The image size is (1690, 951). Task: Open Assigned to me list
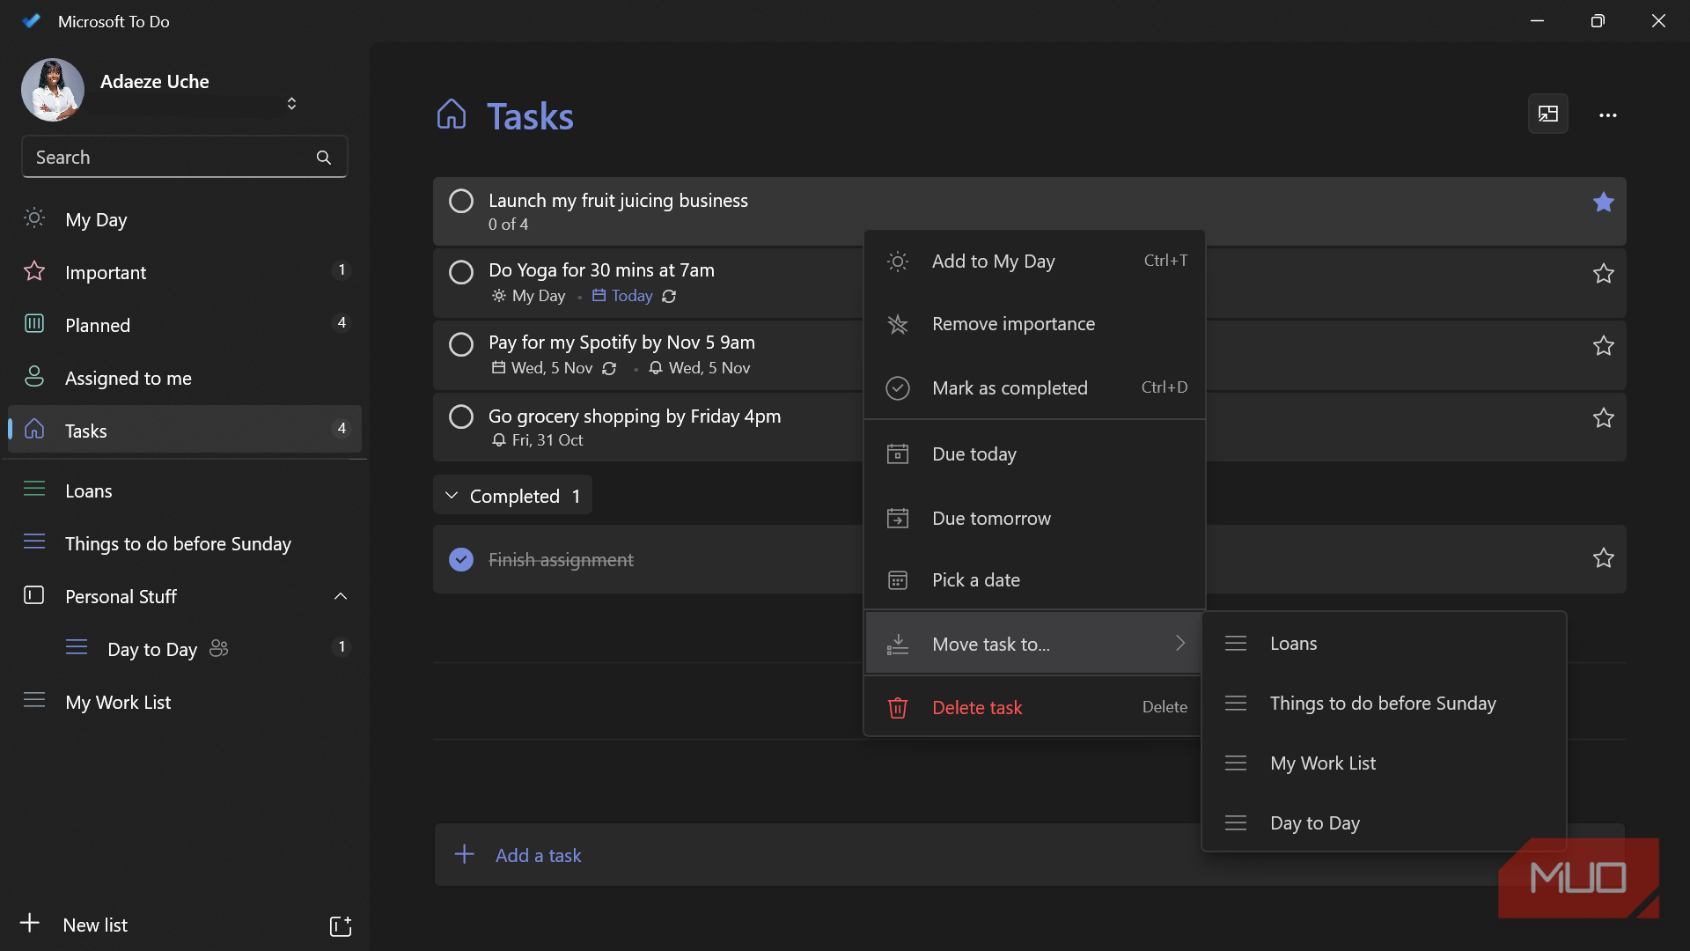(185, 378)
